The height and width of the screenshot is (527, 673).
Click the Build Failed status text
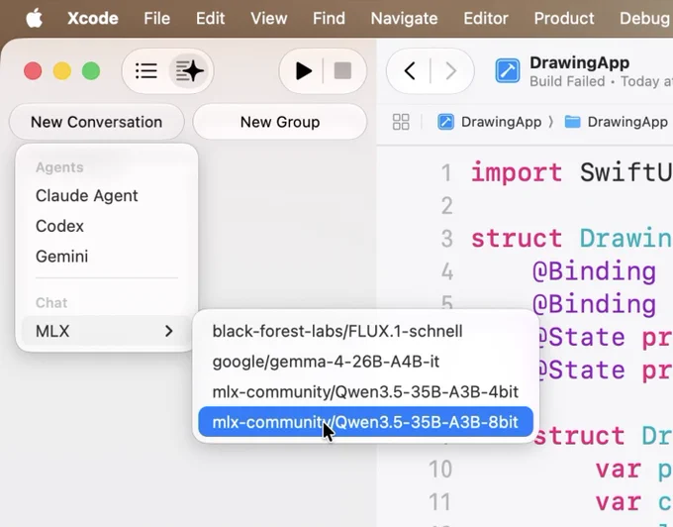pyautogui.click(x=567, y=81)
